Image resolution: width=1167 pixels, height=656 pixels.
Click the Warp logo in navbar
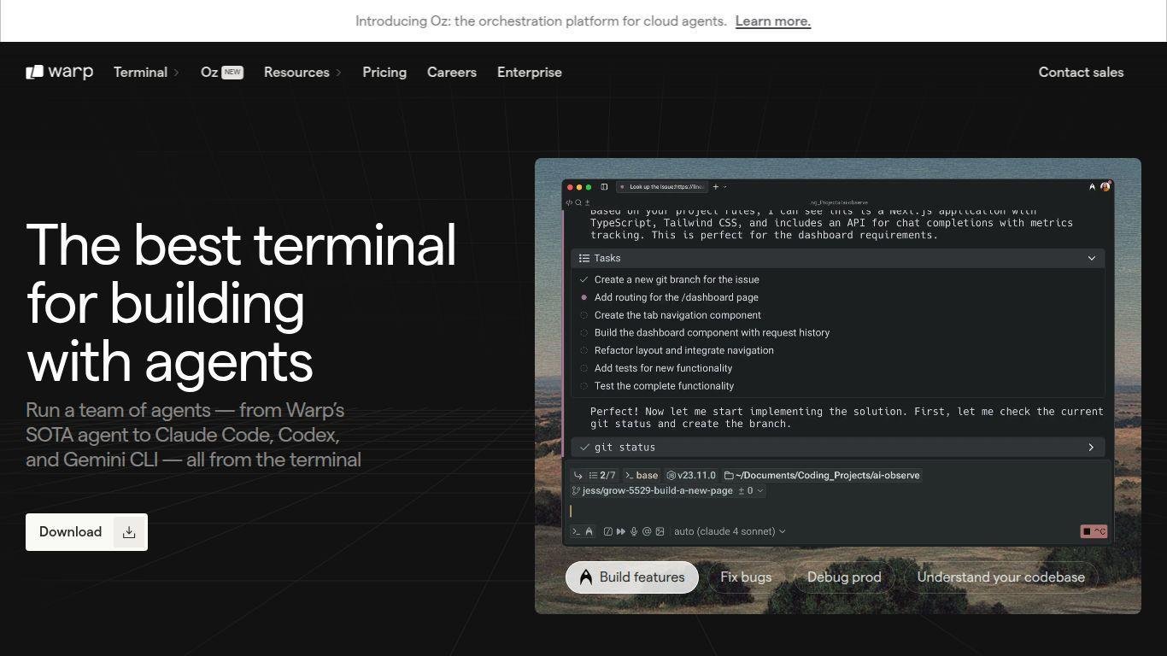coord(59,73)
